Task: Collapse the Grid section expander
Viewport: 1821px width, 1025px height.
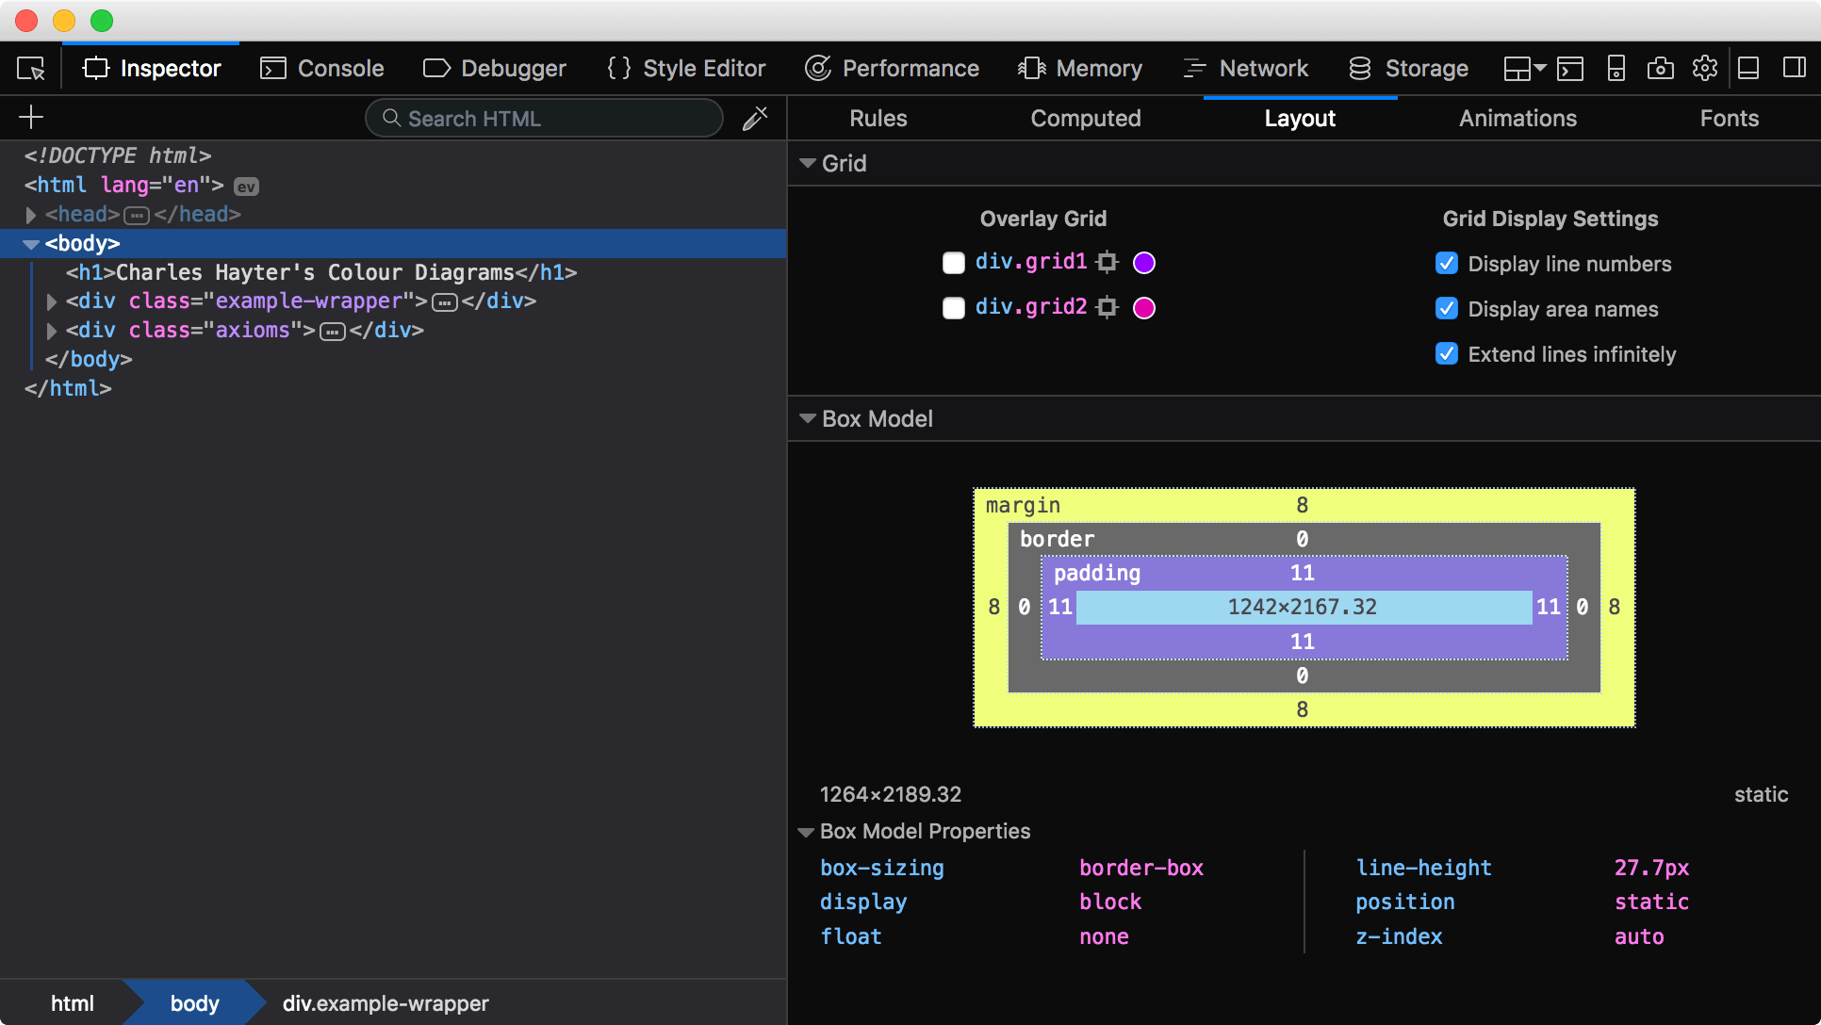Action: click(x=808, y=164)
